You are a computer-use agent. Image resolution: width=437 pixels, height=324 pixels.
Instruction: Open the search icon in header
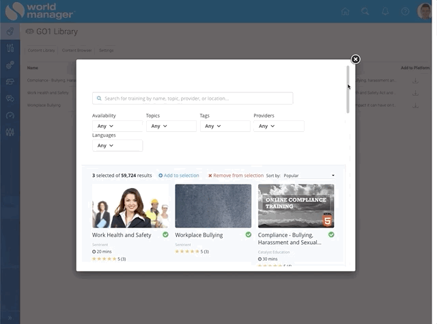coord(365,12)
